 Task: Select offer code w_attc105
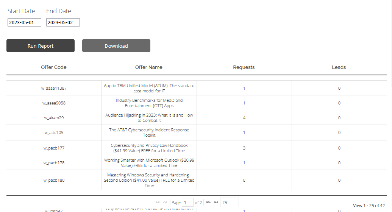(x=54, y=132)
